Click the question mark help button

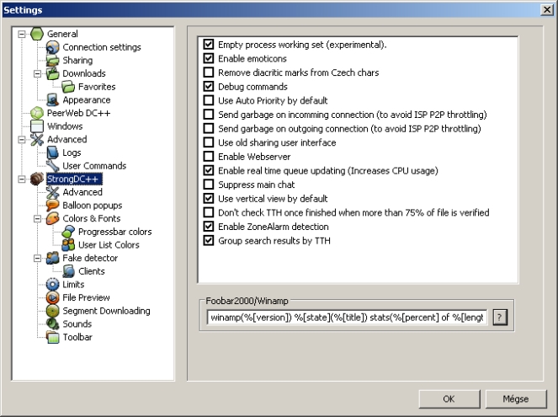(501, 318)
